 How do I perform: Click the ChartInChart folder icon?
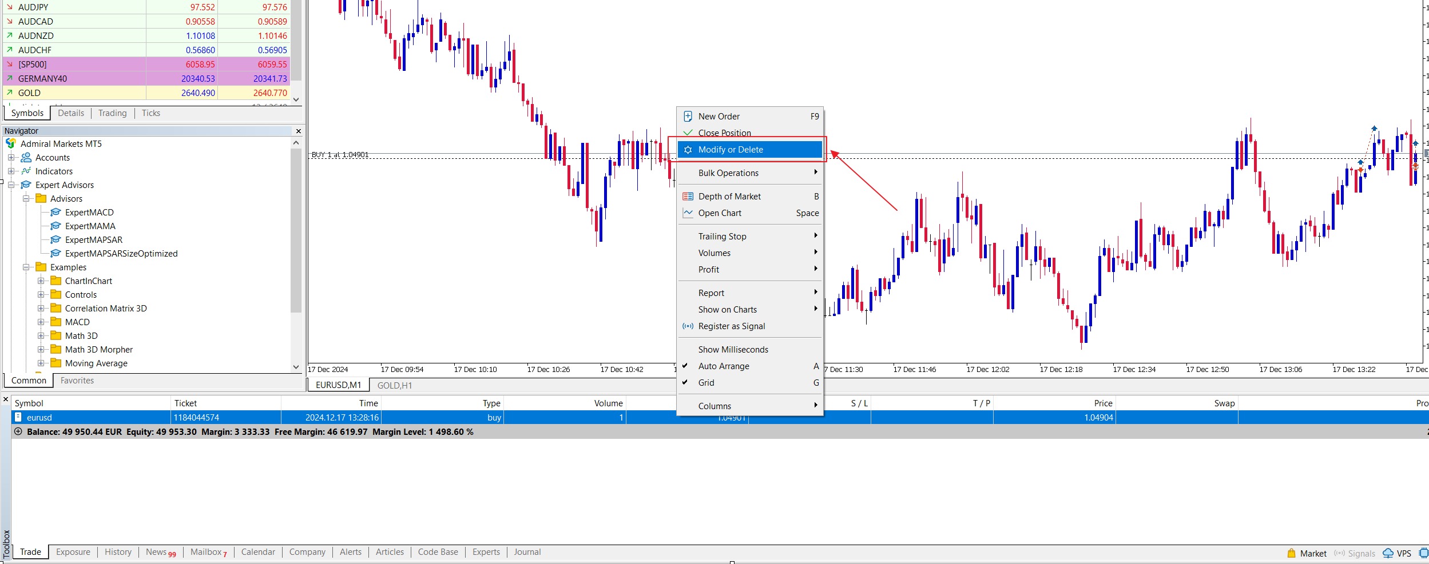[x=56, y=281]
